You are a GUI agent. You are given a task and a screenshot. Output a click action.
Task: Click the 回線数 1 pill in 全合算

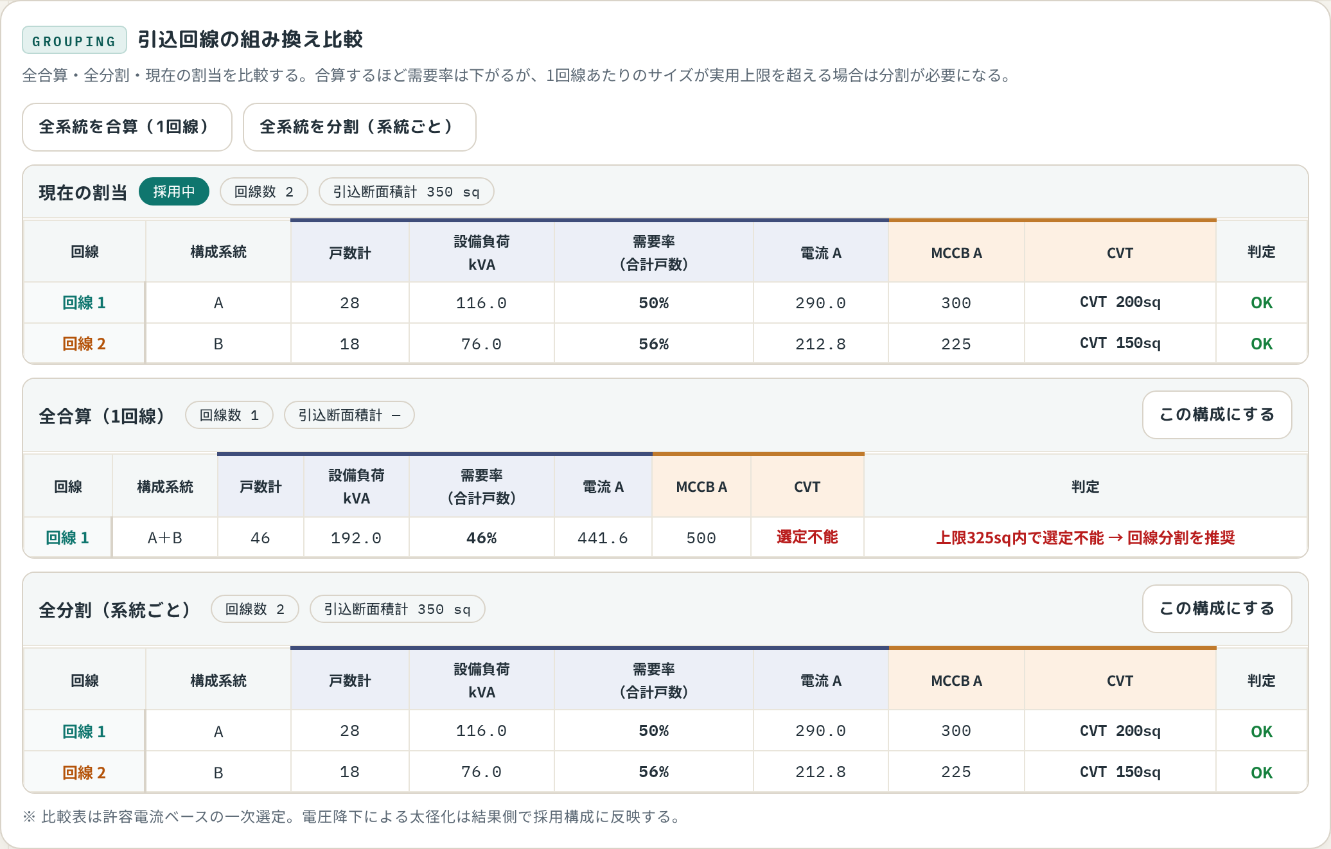(x=229, y=416)
